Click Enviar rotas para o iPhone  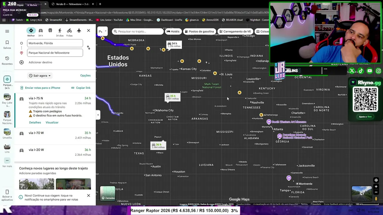pyautogui.click(x=40, y=88)
